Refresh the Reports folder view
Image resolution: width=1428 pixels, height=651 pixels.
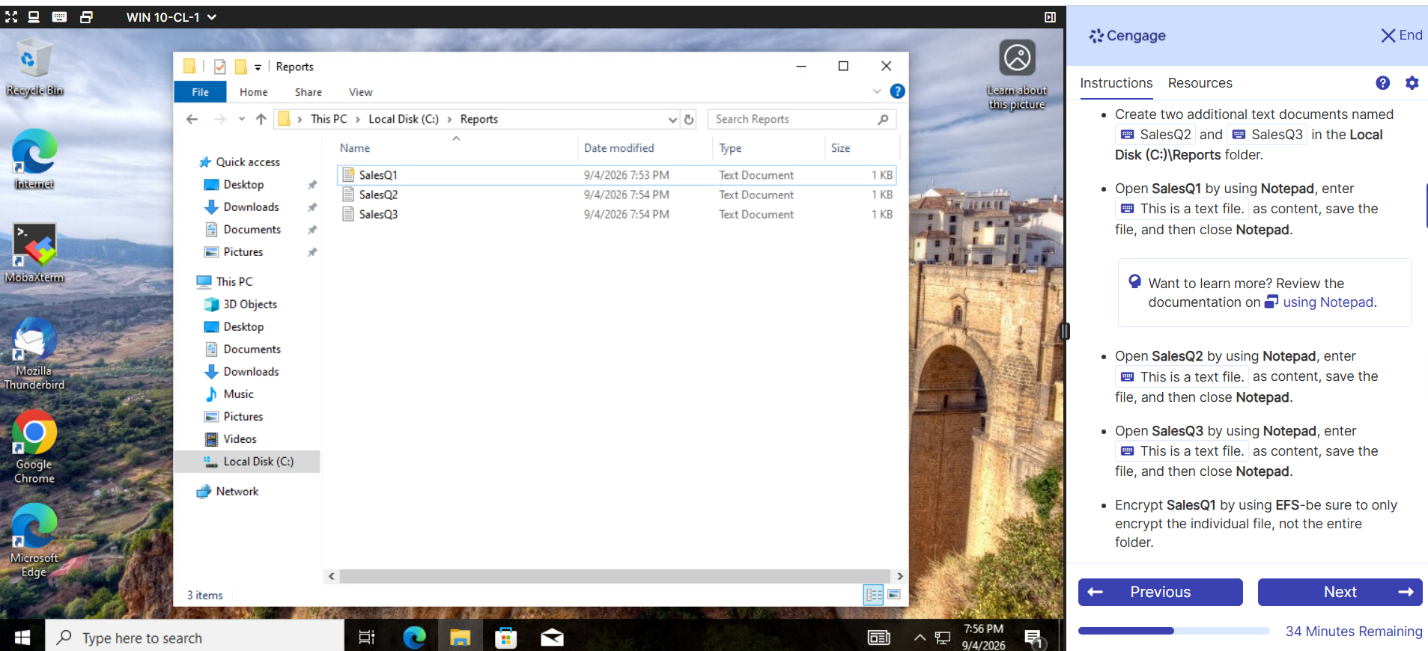pyautogui.click(x=689, y=119)
